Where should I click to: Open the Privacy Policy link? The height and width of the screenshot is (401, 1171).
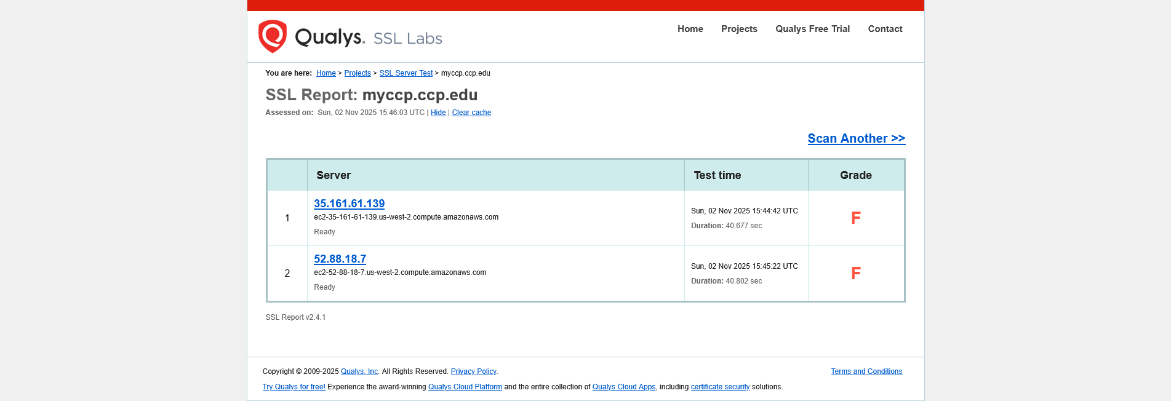(x=473, y=371)
